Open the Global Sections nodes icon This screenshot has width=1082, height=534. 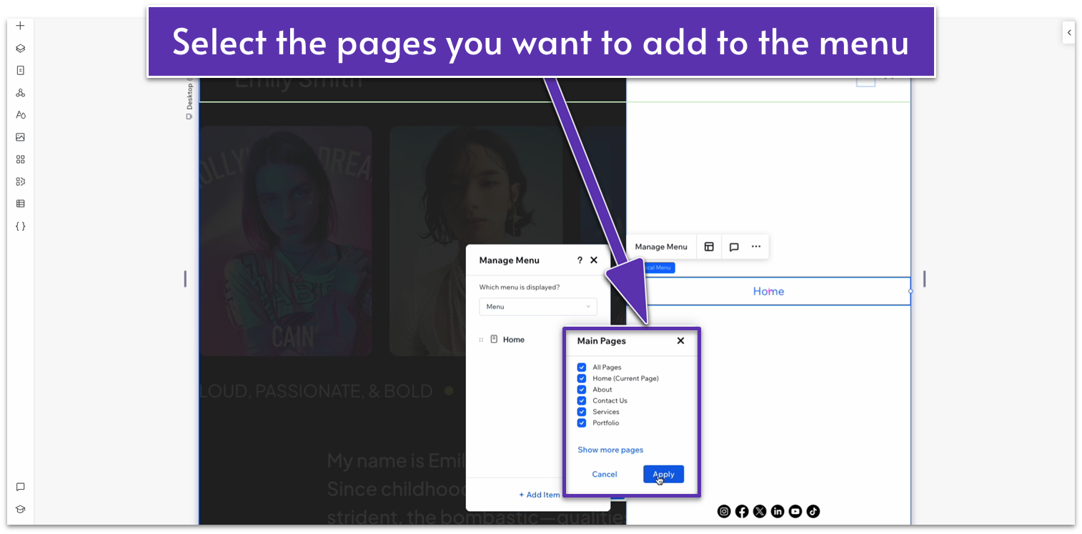[x=20, y=92]
